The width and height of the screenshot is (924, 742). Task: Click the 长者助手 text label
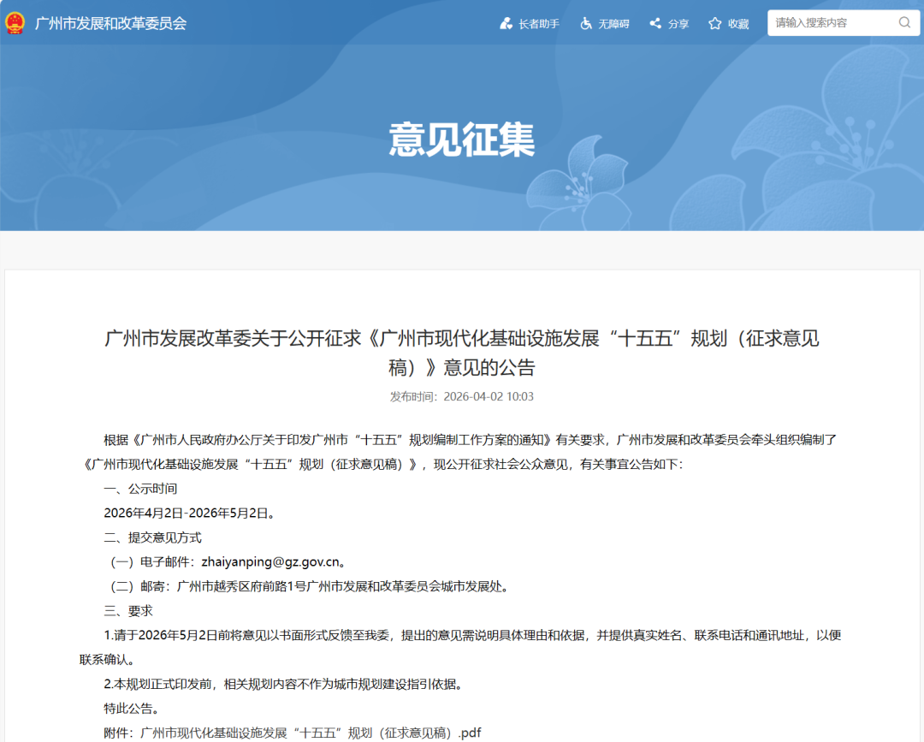tap(537, 24)
